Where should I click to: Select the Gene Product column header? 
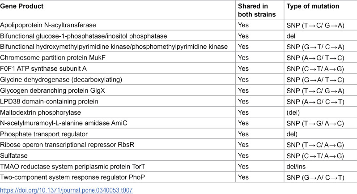click(21, 6)
